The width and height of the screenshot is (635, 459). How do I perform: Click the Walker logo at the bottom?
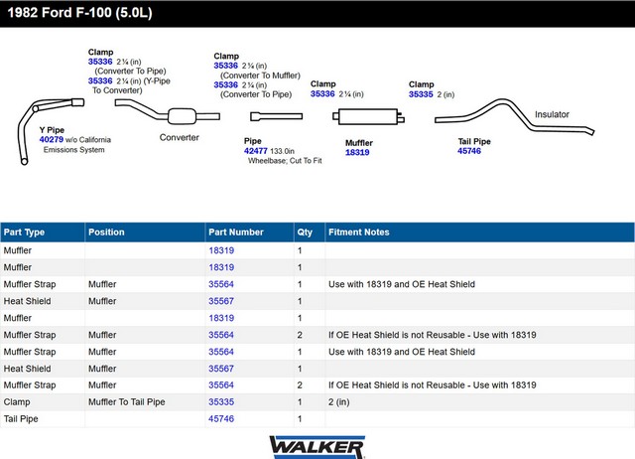tap(317, 446)
